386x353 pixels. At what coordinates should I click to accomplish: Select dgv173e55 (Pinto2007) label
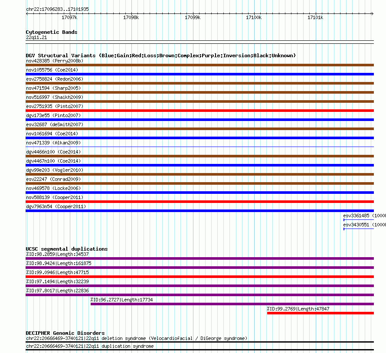click(53, 115)
